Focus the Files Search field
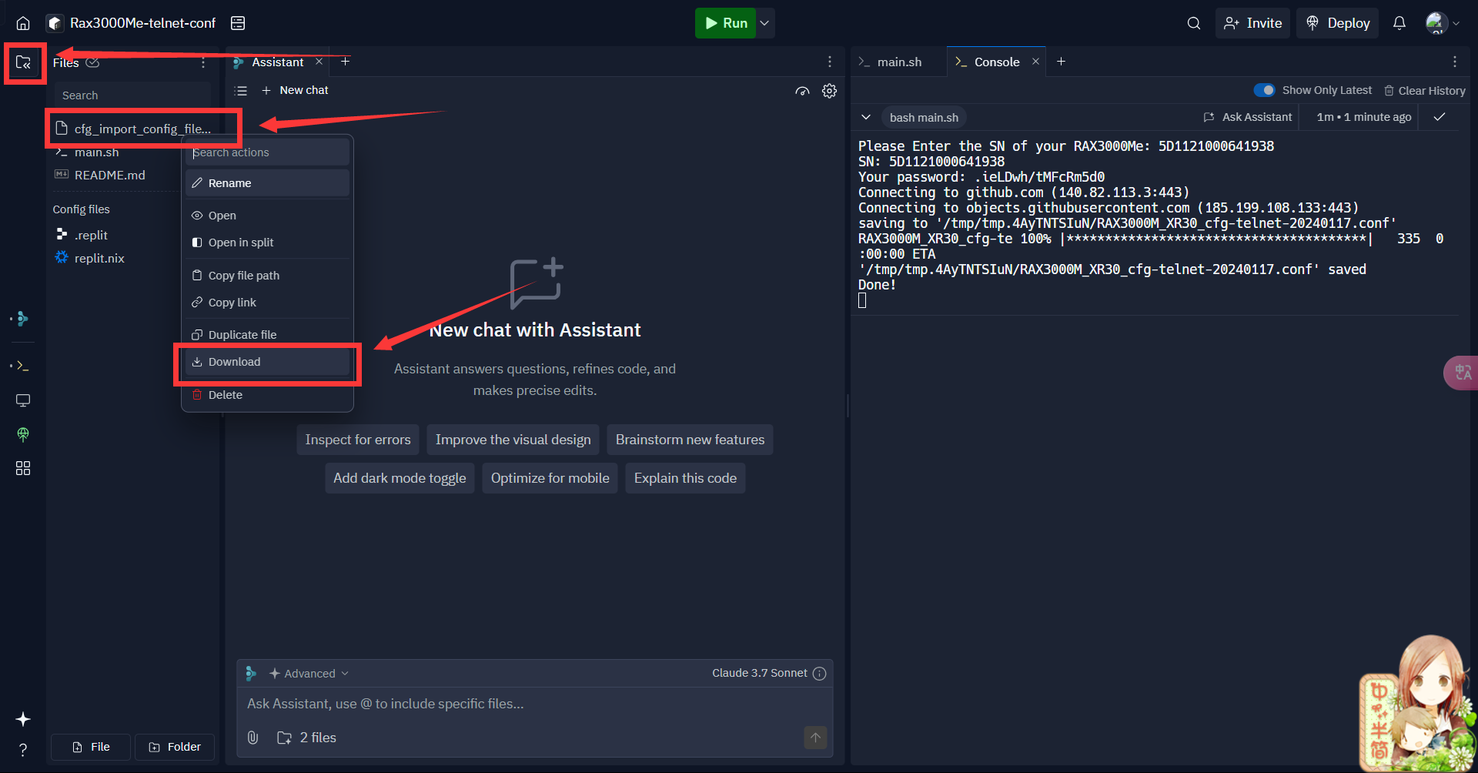Image resolution: width=1478 pixels, height=773 pixels. (x=132, y=95)
